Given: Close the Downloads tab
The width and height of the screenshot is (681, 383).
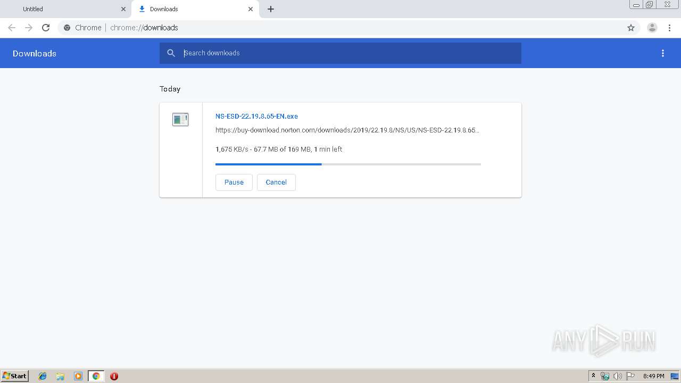Looking at the screenshot, I should (251, 9).
